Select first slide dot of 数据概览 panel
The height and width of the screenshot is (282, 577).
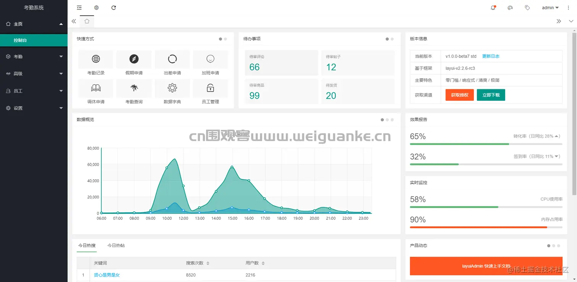coord(382,120)
